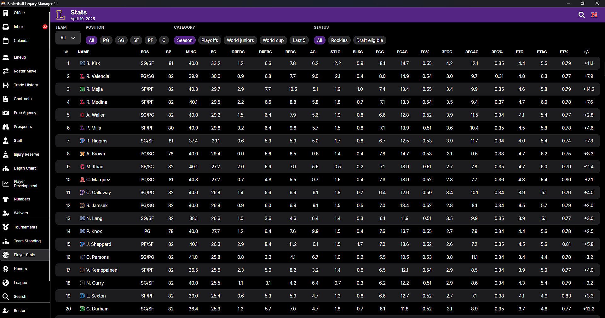Open the Waivers icon
Screen dimensions: 605x318
click(x=6, y=213)
